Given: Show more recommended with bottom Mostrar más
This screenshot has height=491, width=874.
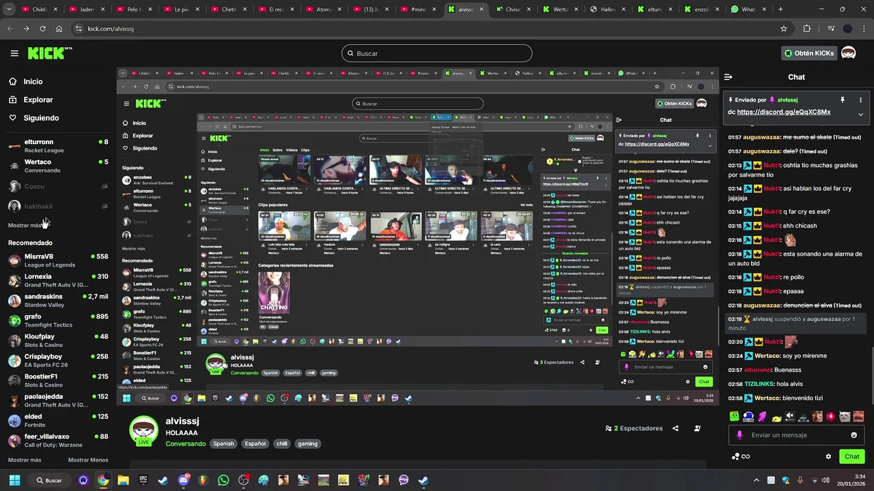Looking at the screenshot, I should click(x=25, y=460).
